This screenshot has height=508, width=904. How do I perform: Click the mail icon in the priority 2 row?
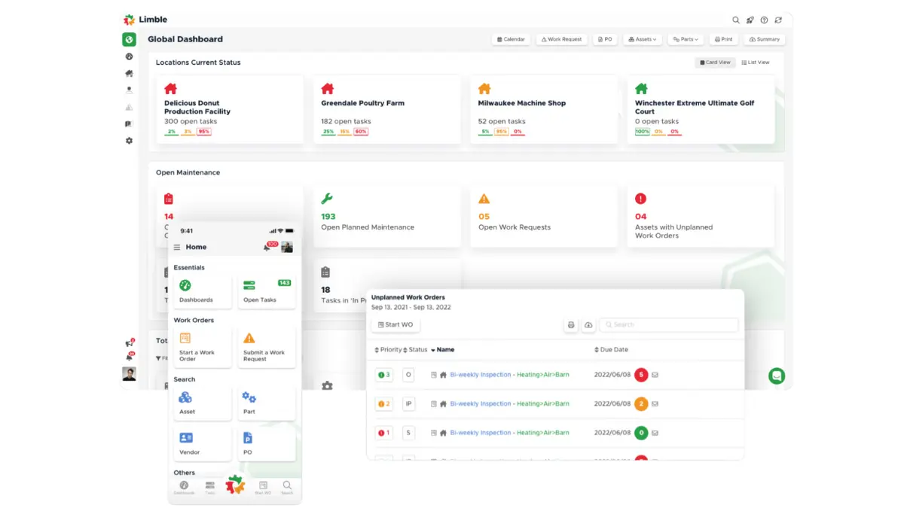(655, 404)
